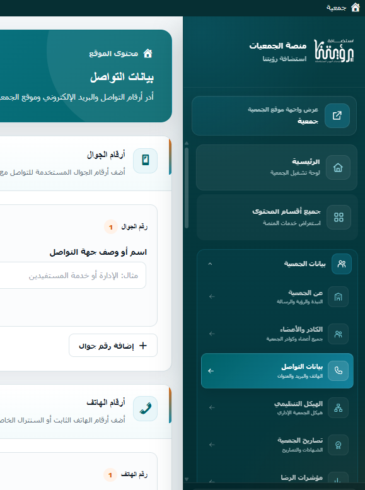Click the أرقام الجوال section title
The image size is (365, 490).
click(x=106, y=155)
